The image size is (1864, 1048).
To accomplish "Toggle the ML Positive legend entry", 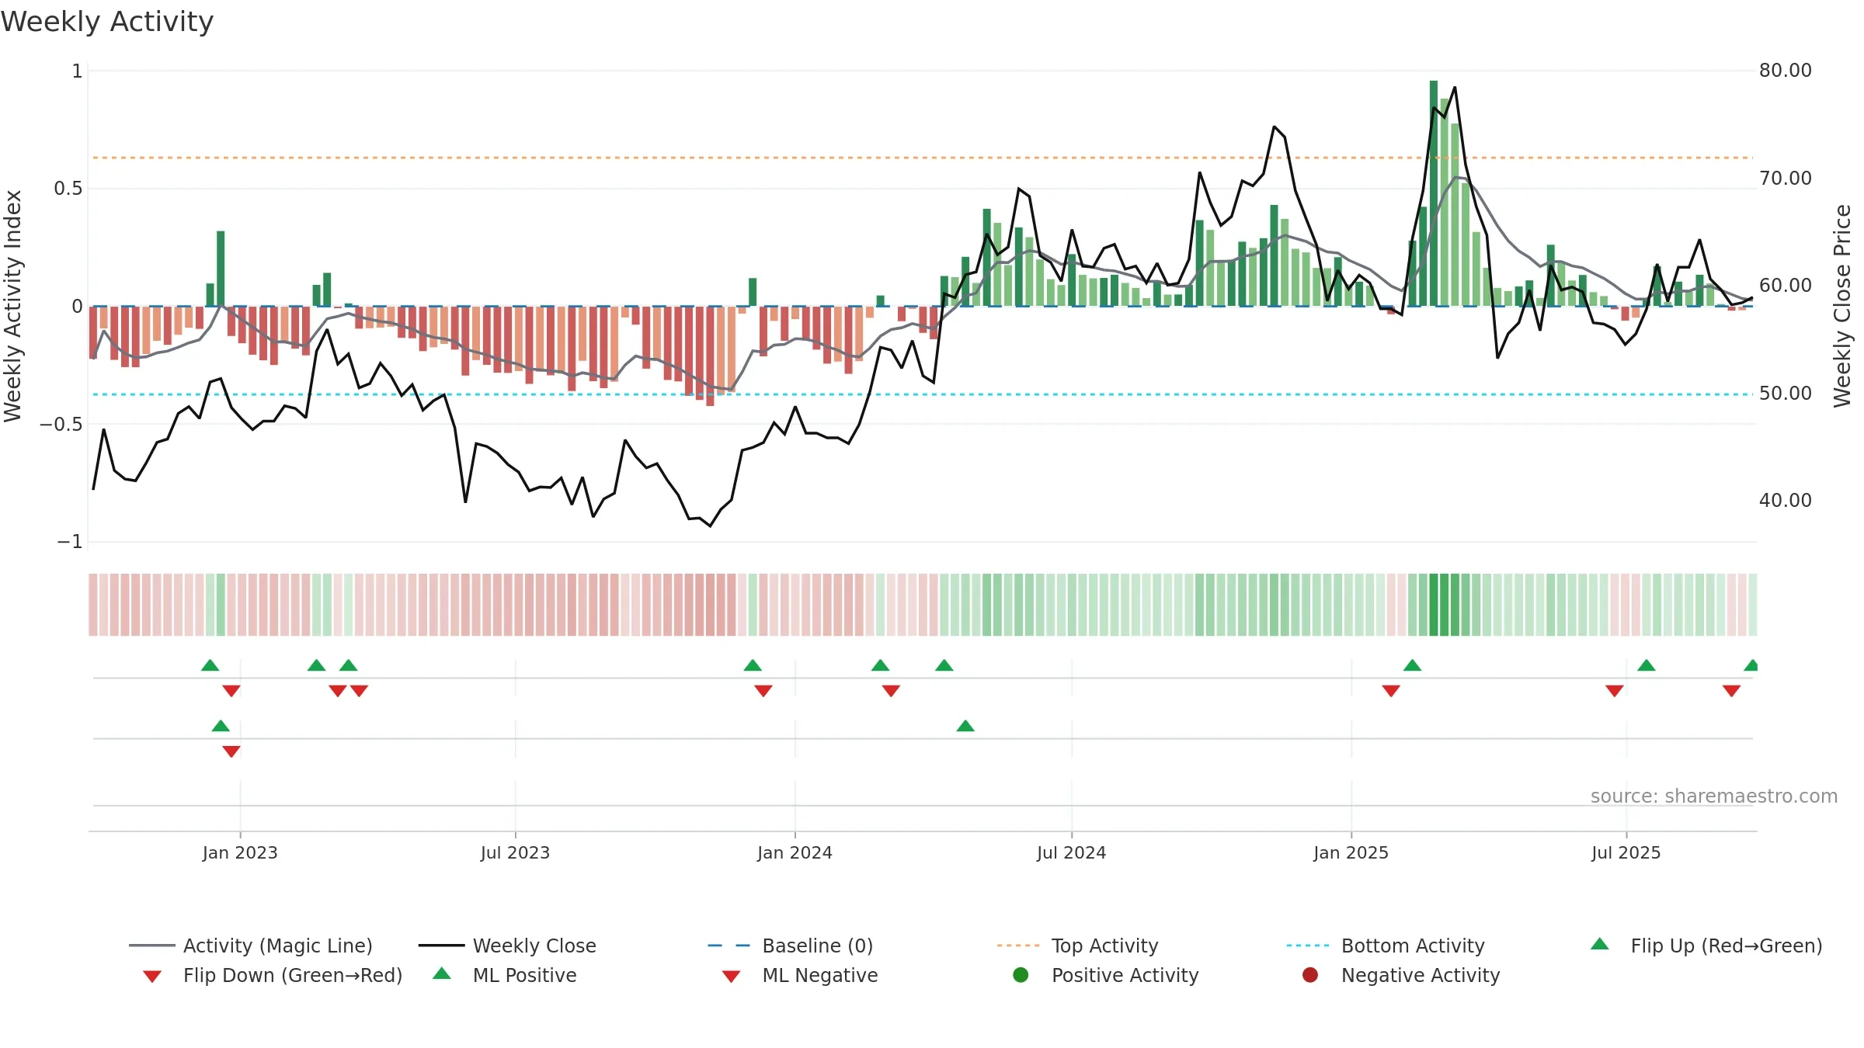I will (504, 975).
